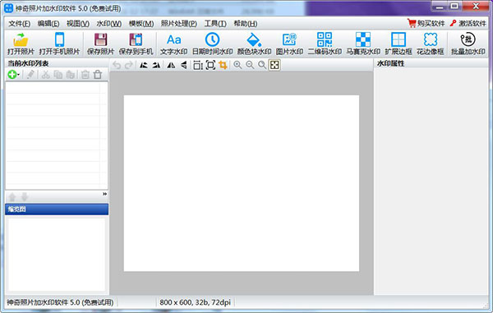Click the 激活软件 activation link
The height and width of the screenshot is (313, 493).
(468, 23)
